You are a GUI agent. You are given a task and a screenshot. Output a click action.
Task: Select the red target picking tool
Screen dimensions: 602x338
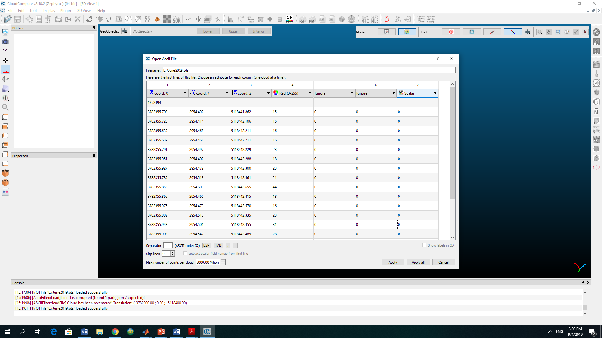451,32
